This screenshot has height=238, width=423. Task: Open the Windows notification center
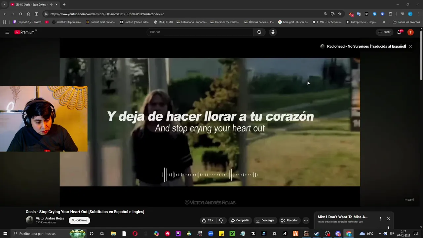[416, 234]
